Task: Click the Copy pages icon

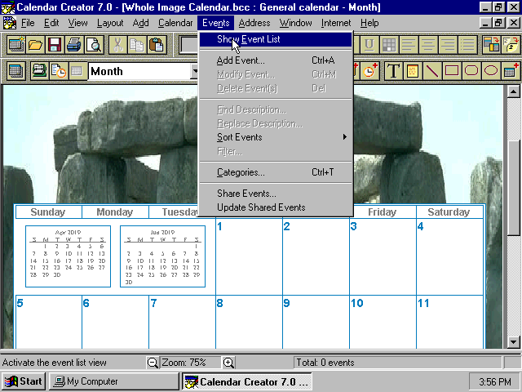Action: pyautogui.click(x=137, y=44)
